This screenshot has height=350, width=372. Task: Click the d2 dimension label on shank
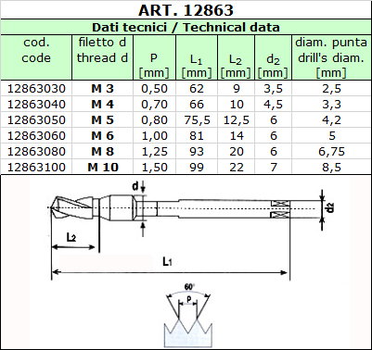pyautogui.click(x=330, y=207)
